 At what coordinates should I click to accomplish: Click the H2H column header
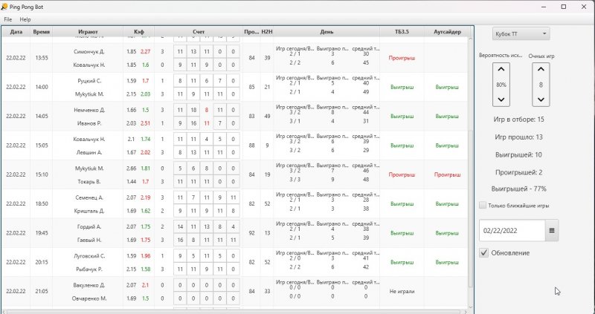tap(267, 32)
